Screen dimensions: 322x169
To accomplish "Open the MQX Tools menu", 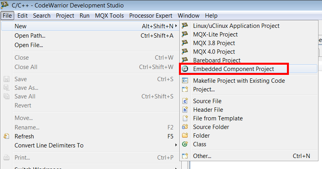I will [x=109, y=16].
